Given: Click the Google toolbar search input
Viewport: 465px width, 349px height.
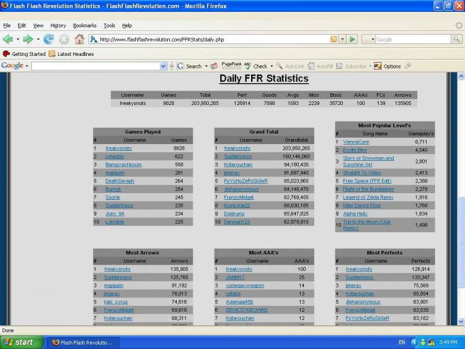Looking at the screenshot, I should click(95, 66).
